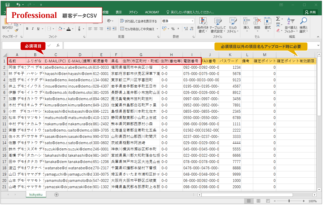Center text horizontally
Viewport: 323px width, 205px height.
(x=95, y=29)
